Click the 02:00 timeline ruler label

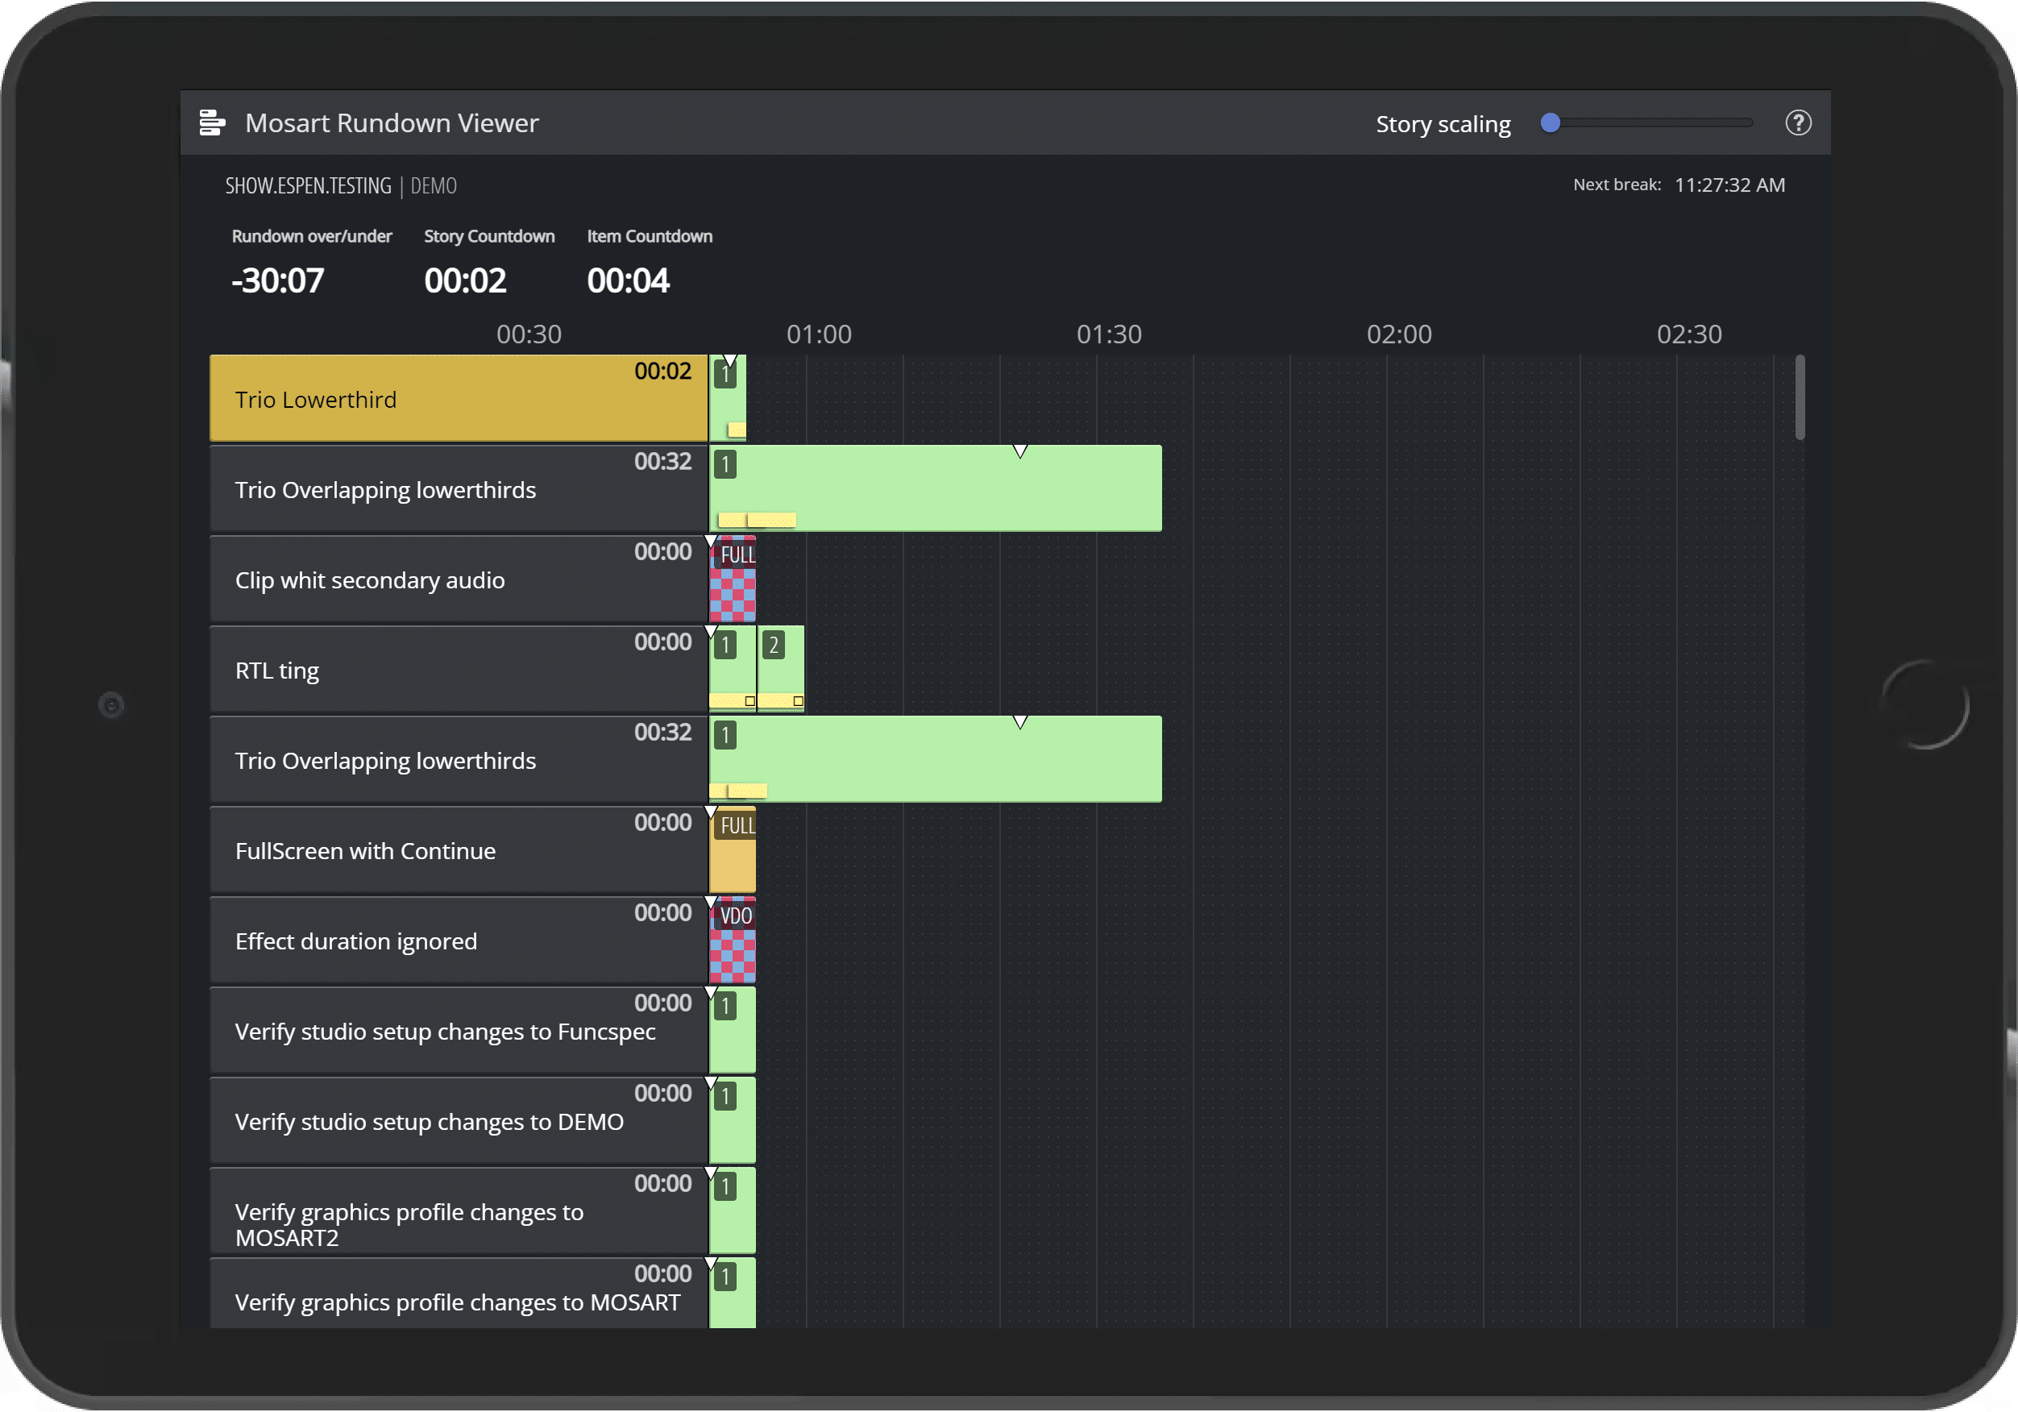tap(1398, 335)
